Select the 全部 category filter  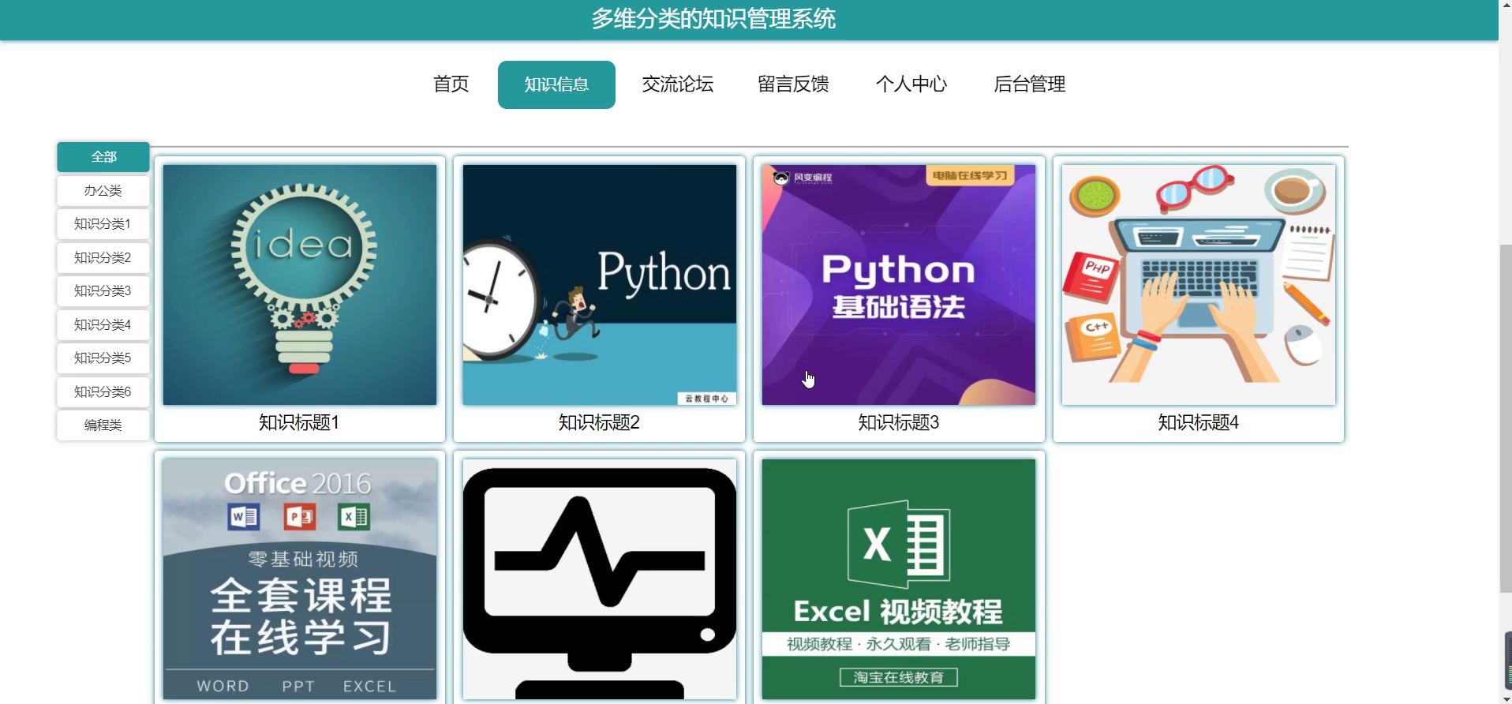pyautogui.click(x=103, y=157)
